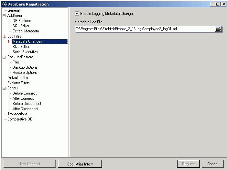Viewport: 228px width, 170px height.
Task: Open Before Connect script page
Action: pyautogui.click(x=25, y=93)
